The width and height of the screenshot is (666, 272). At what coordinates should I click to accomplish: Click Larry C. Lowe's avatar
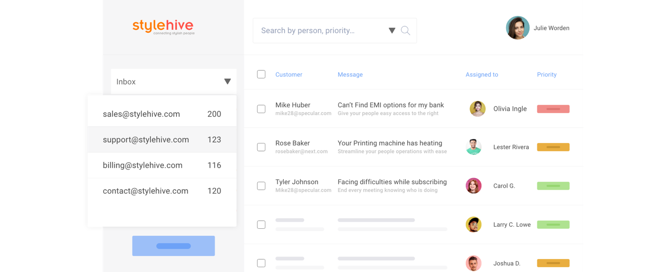(473, 224)
